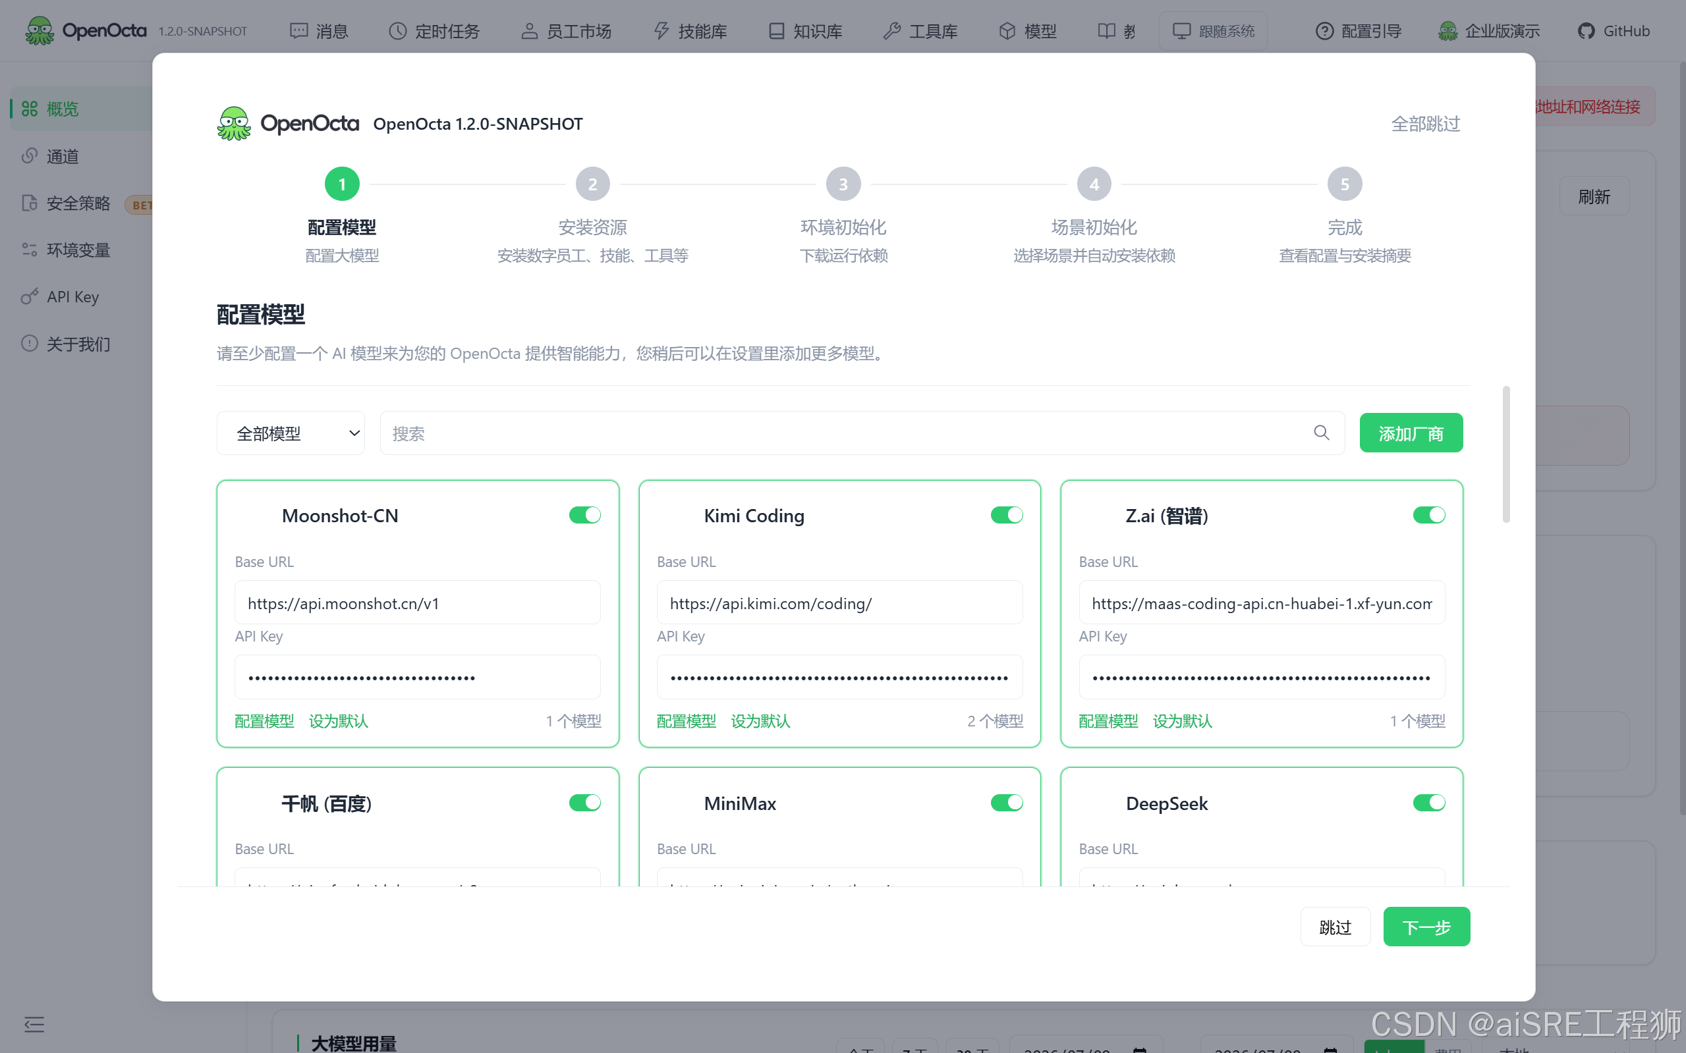Viewport: 1686px width, 1053px height.
Task: Edit the Kimi Coding Base URL field
Action: [x=840, y=603]
